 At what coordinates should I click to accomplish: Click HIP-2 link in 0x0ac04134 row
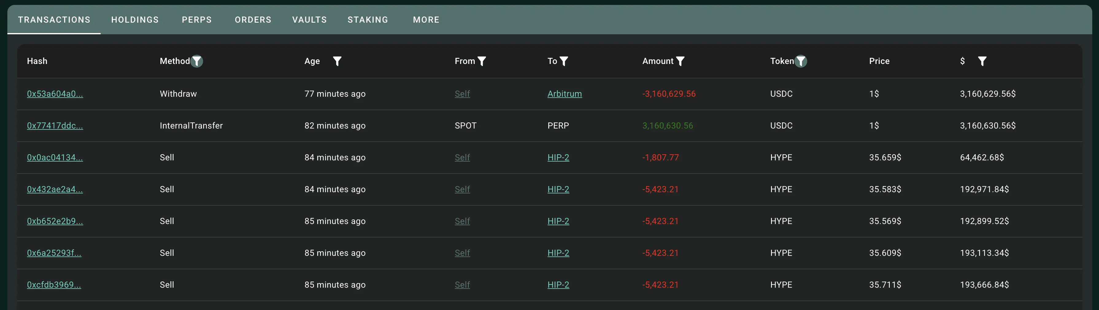(558, 158)
